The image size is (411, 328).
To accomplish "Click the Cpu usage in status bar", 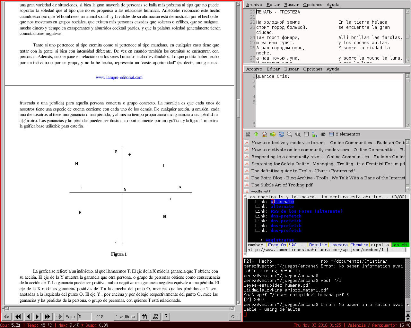I will (x=10, y=325).
